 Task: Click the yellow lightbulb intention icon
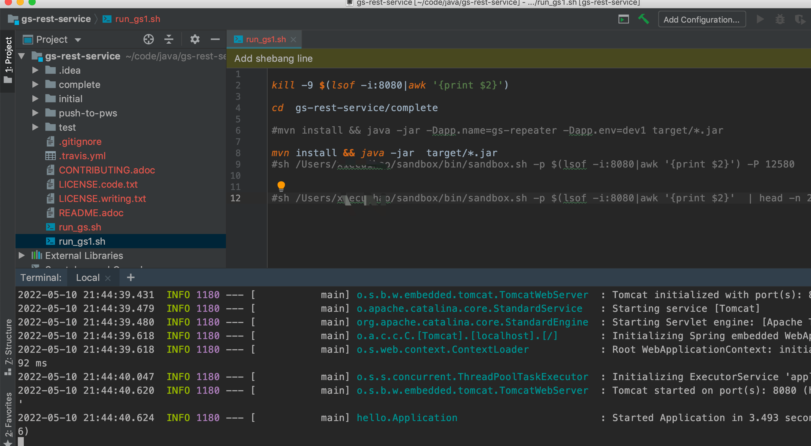coord(281,186)
